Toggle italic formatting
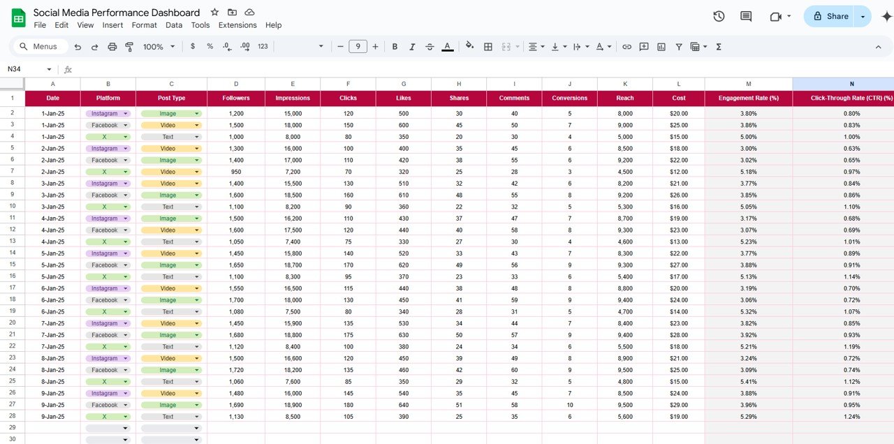Image resolution: width=894 pixels, height=444 pixels. 412,47
